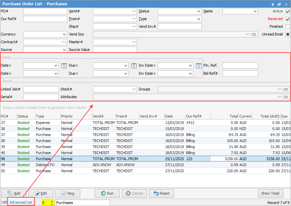The height and width of the screenshot is (206, 291).
Task: Expand the Type dropdown
Action: coord(199,19)
